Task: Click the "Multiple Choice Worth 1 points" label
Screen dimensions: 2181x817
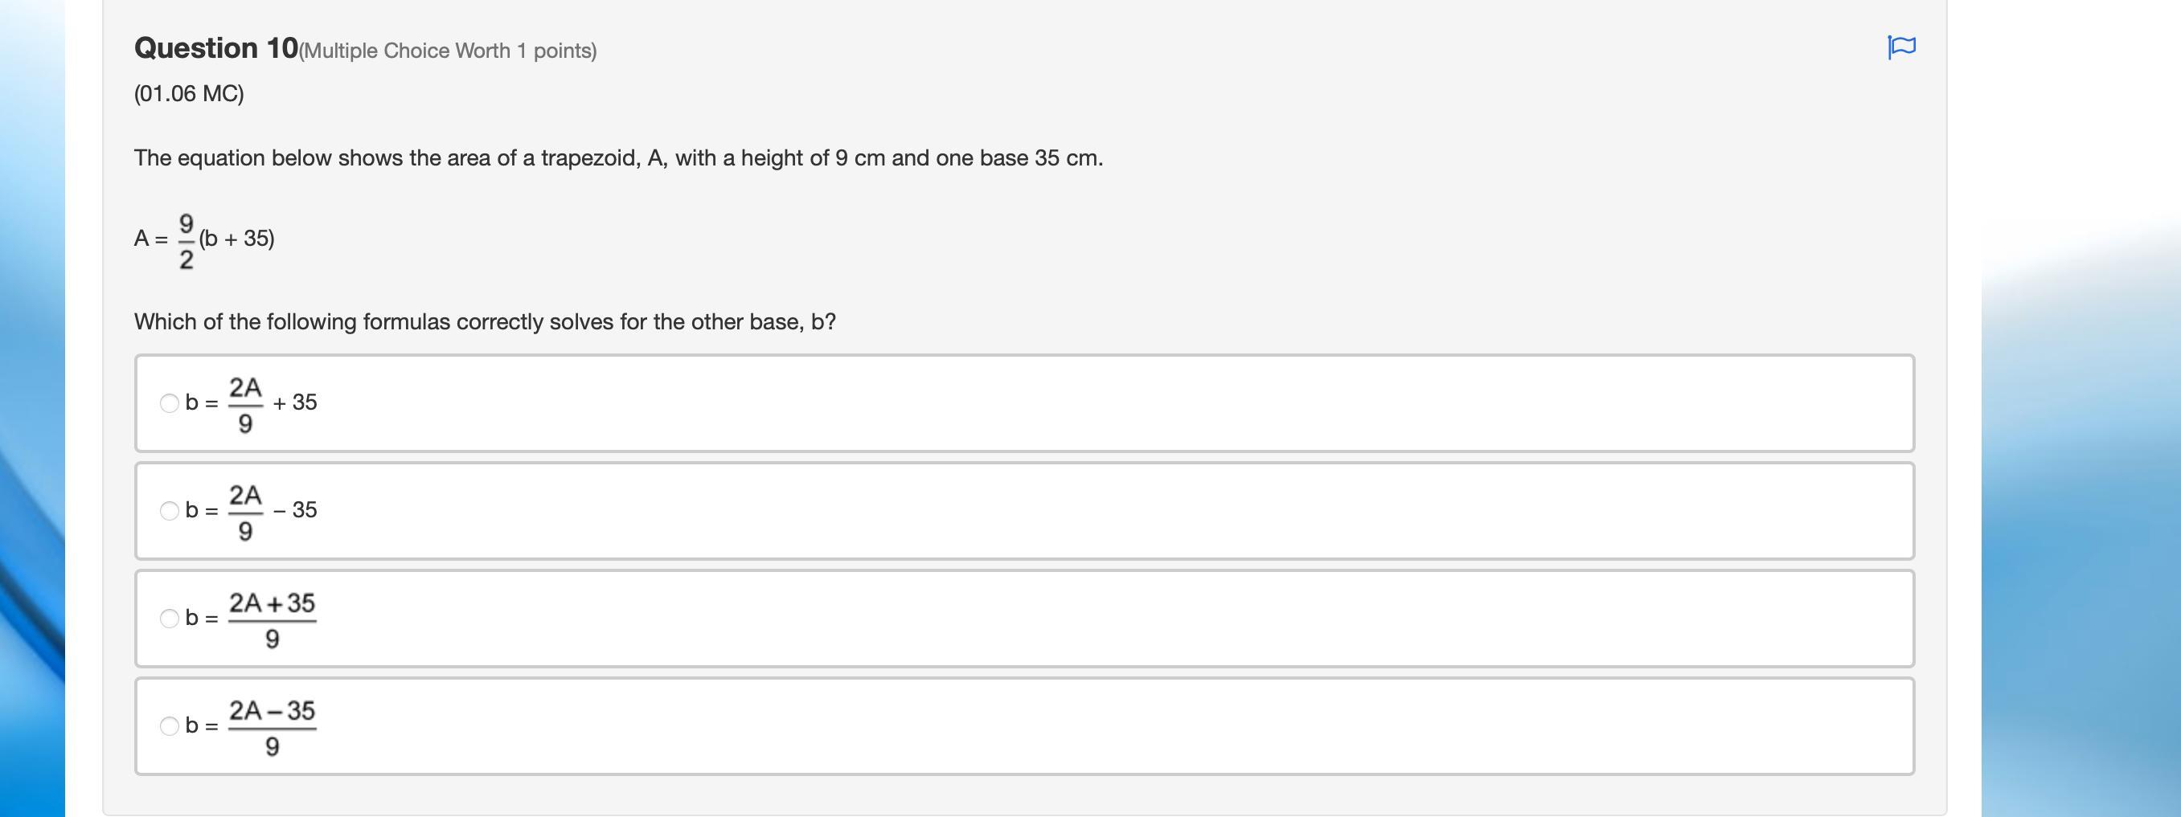Action: pos(448,51)
